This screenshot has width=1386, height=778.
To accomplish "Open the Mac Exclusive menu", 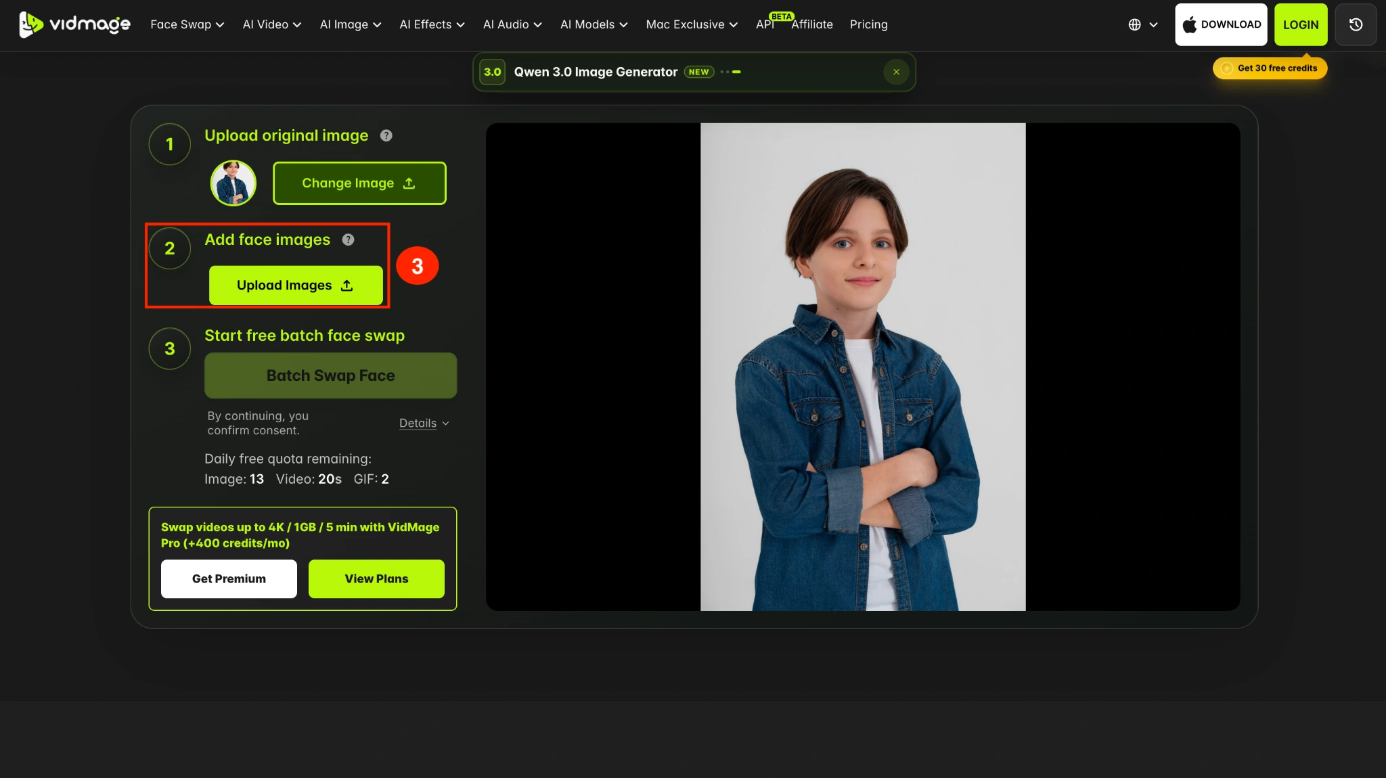I will pyautogui.click(x=692, y=24).
